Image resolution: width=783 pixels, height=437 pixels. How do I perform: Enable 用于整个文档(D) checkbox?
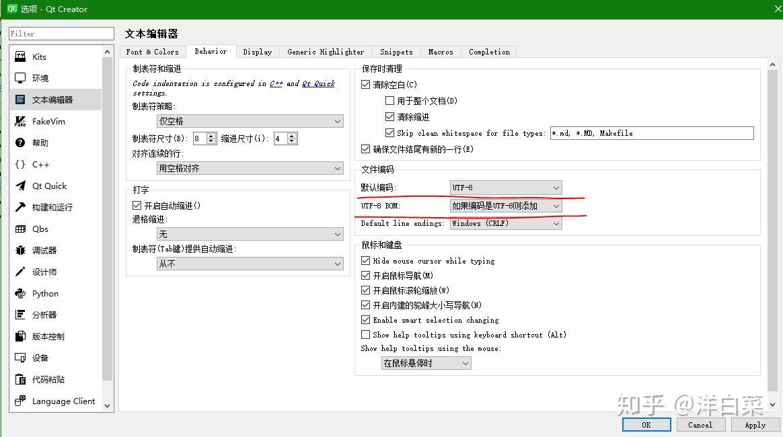(389, 100)
